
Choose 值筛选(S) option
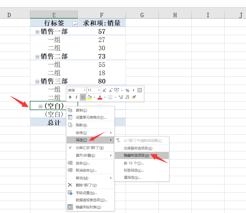[x=142, y=178]
